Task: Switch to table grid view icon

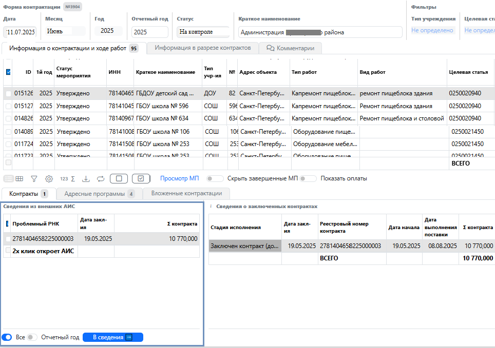Action: [20, 179]
